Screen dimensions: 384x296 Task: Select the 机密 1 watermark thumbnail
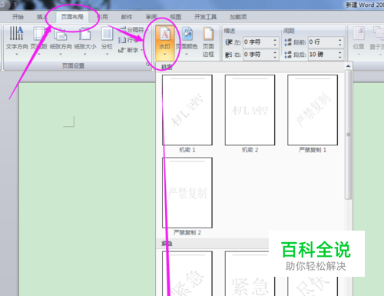[x=187, y=110]
